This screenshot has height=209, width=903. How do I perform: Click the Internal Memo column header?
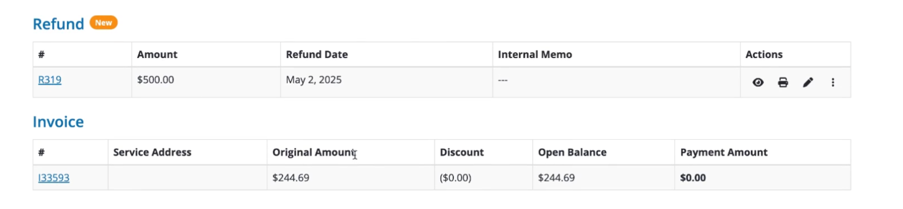pos(535,55)
